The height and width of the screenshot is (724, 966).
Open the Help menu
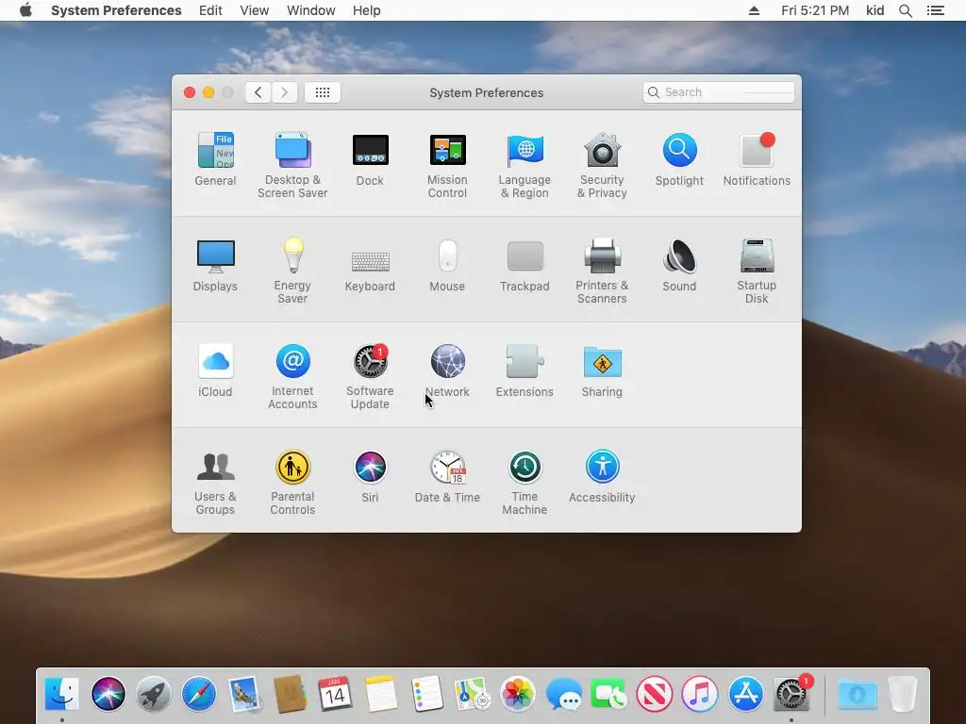coord(367,10)
